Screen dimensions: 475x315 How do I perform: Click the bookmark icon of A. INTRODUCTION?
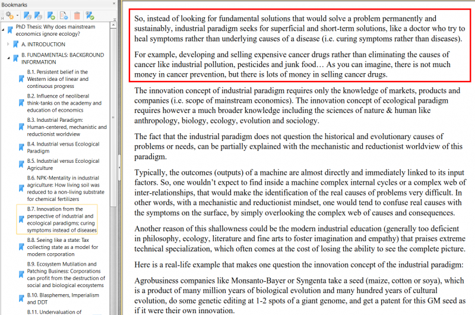[16, 44]
